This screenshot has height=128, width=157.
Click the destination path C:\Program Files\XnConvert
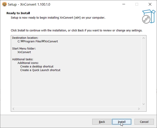coord(38,41)
